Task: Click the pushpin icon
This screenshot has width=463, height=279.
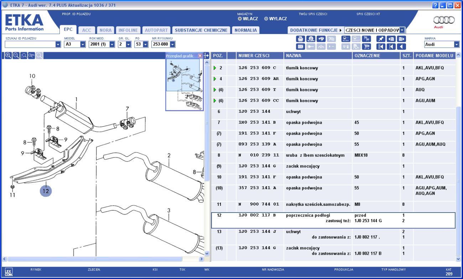Action: (x=381, y=39)
